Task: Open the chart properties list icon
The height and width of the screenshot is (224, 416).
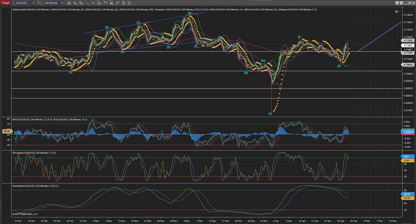Action: click(x=130, y=3)
